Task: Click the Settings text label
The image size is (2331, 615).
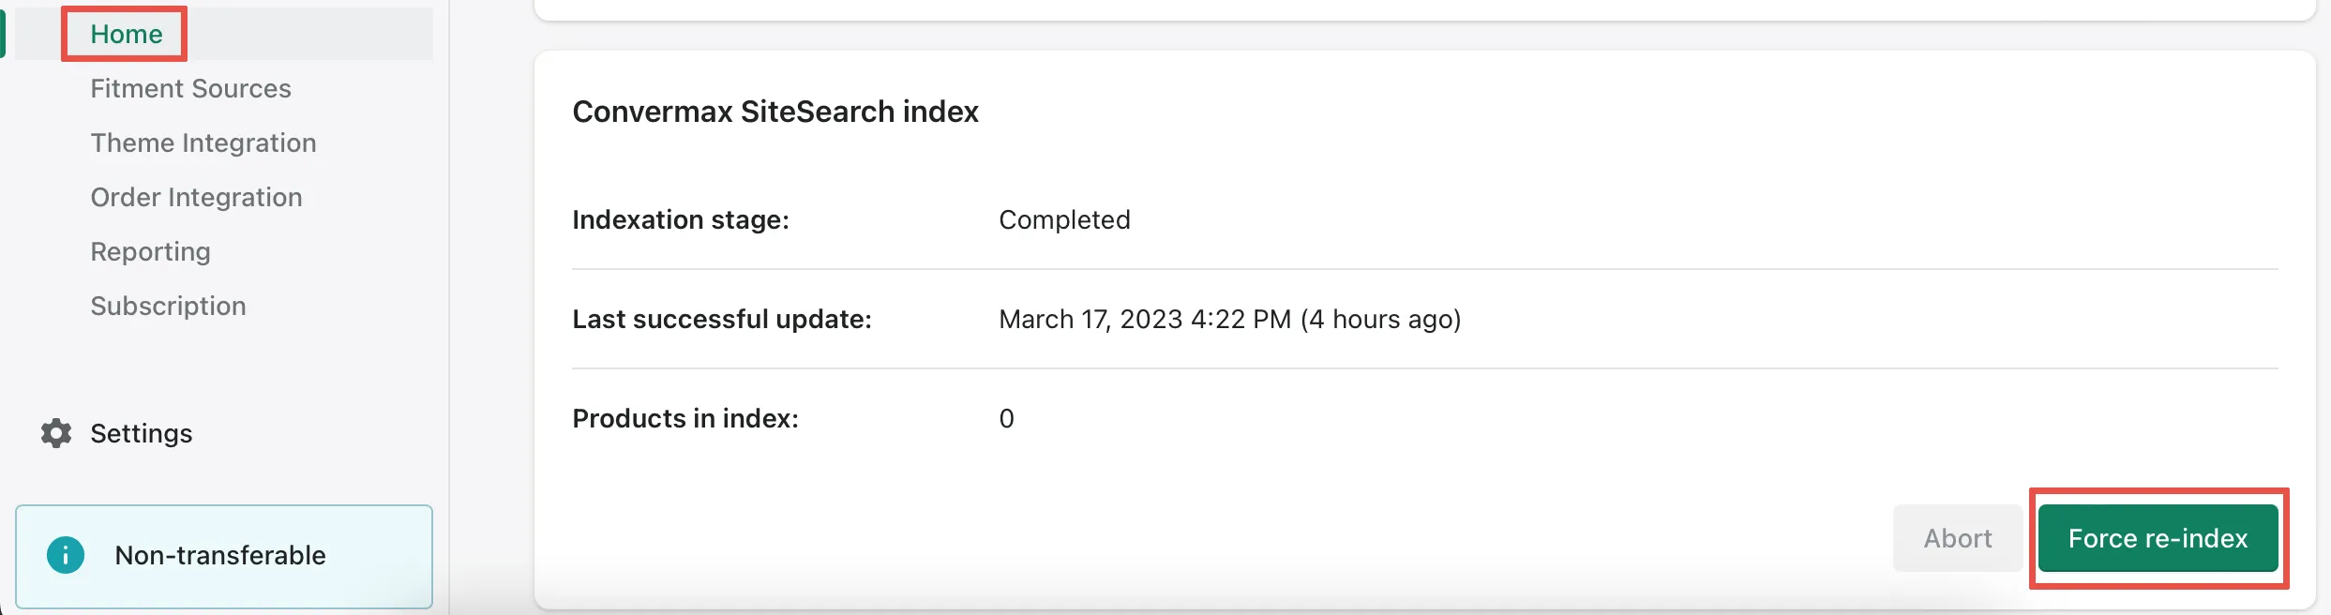Action: (141, 433)
